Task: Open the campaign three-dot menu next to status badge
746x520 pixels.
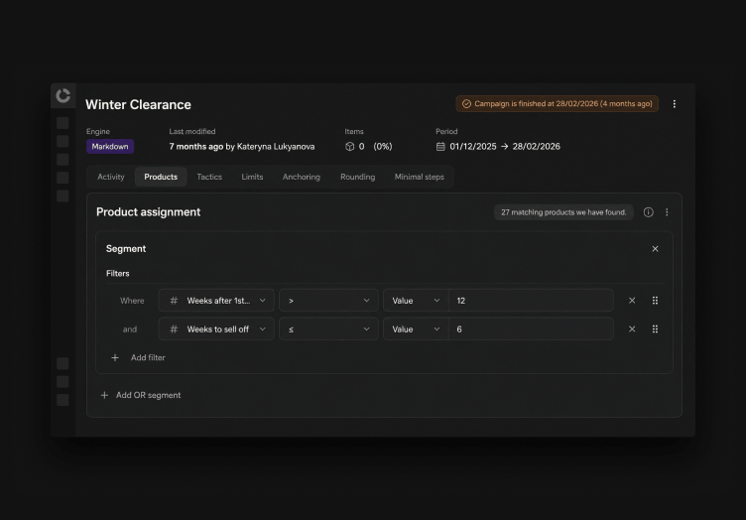Action: (675, 104)
